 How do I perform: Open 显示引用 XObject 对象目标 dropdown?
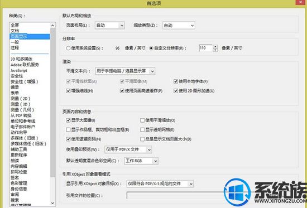pyautogui.click(x=160, y=183)
